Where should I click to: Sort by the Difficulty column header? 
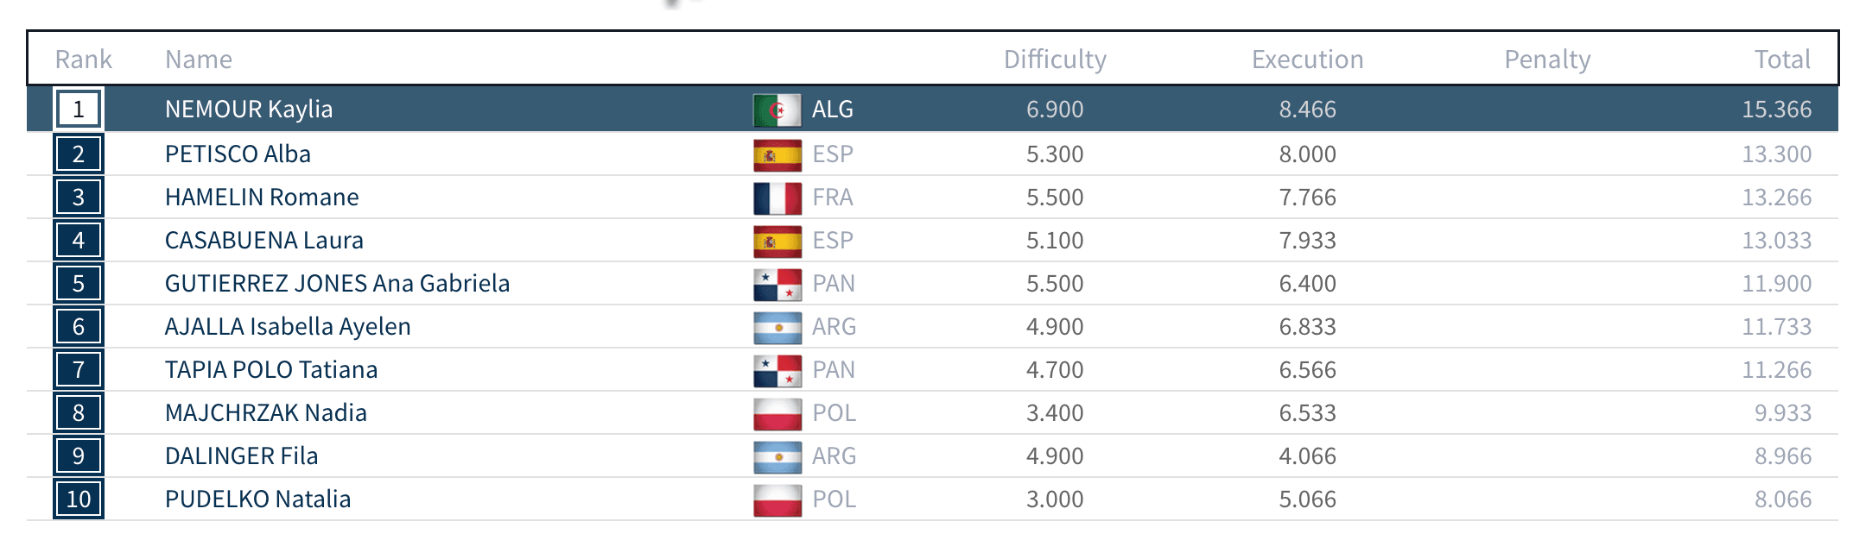[x=1055, y=60]
